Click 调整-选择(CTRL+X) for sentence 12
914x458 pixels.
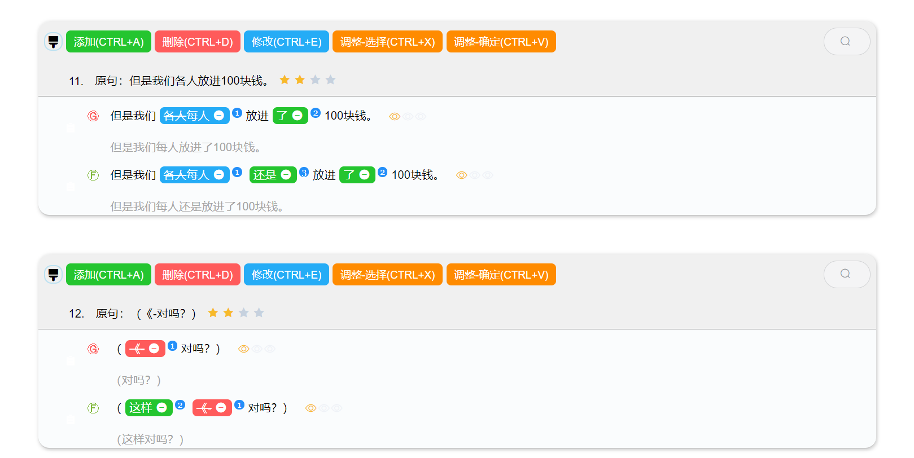pyautogui.click(x=387, y=275)
